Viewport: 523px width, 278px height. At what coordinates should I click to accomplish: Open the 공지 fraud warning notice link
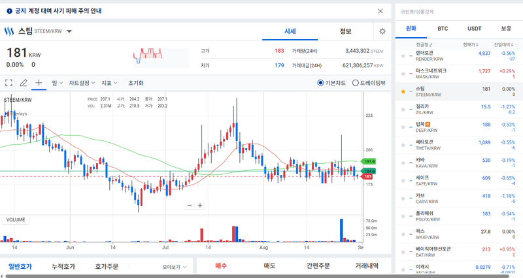tap(58, 11)
